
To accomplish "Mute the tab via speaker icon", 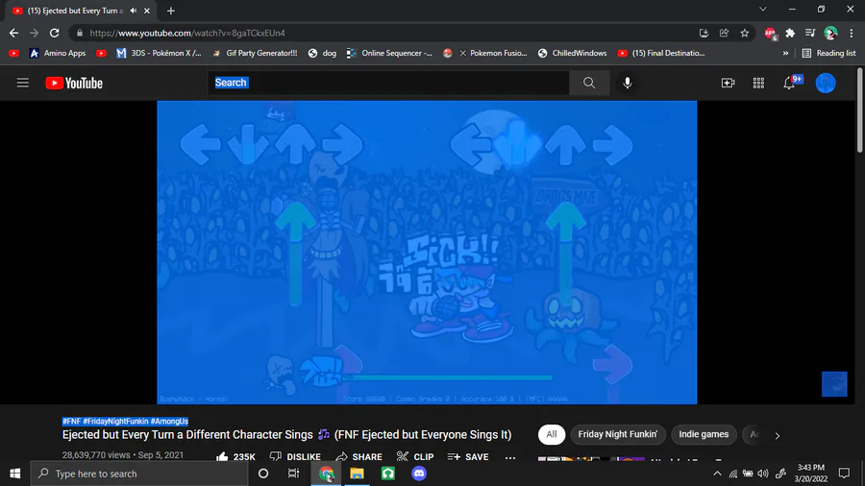I will tap(134, 11).
